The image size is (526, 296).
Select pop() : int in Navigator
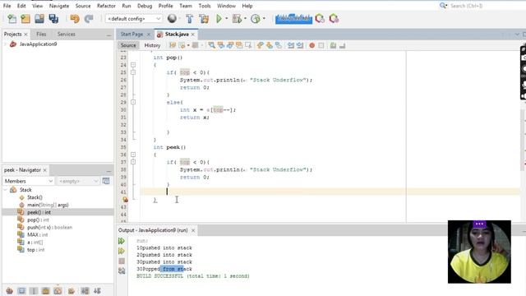pyautogui.click(x=38, y=220)
